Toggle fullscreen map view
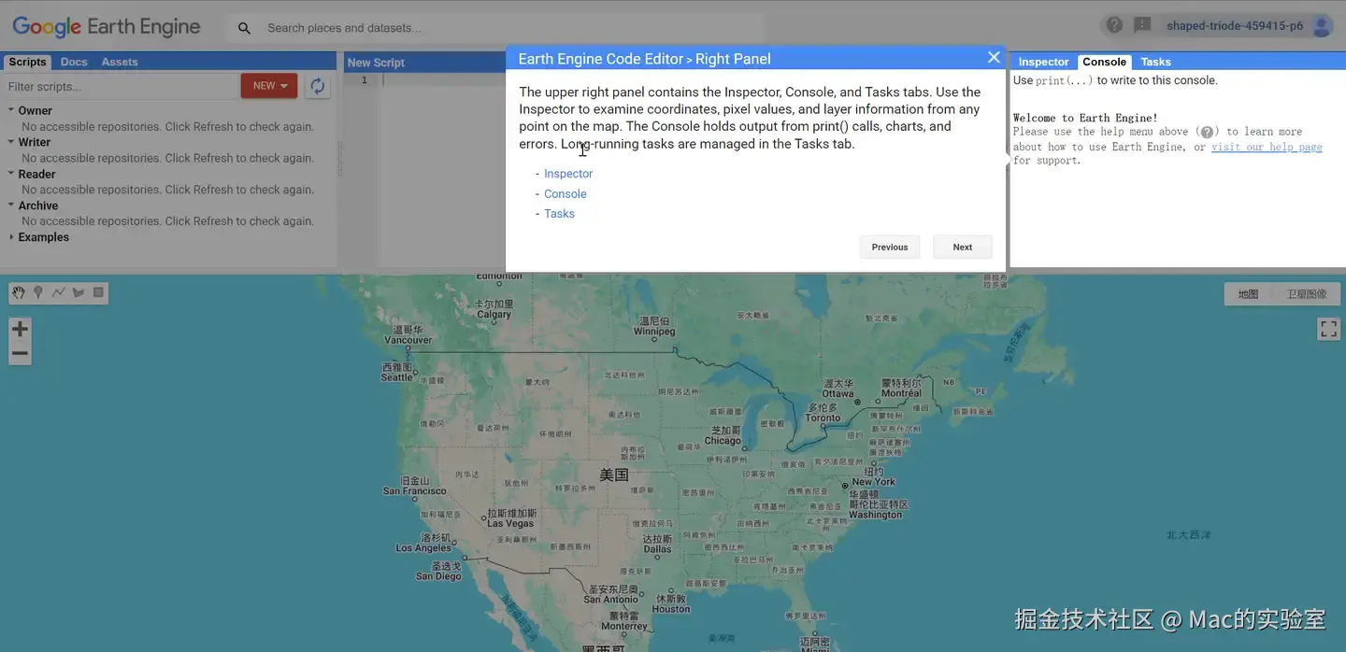 click(1328, 329)
